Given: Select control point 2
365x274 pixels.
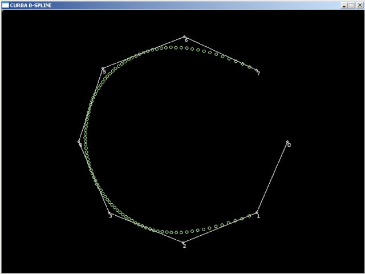Looking at the screenshot, I should click(x=183, y=243).
